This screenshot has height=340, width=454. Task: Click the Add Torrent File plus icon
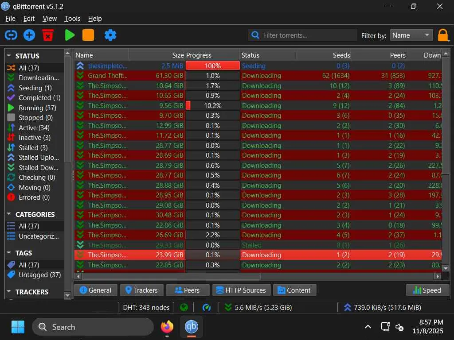pyautogui.click(x=29, y=35)
